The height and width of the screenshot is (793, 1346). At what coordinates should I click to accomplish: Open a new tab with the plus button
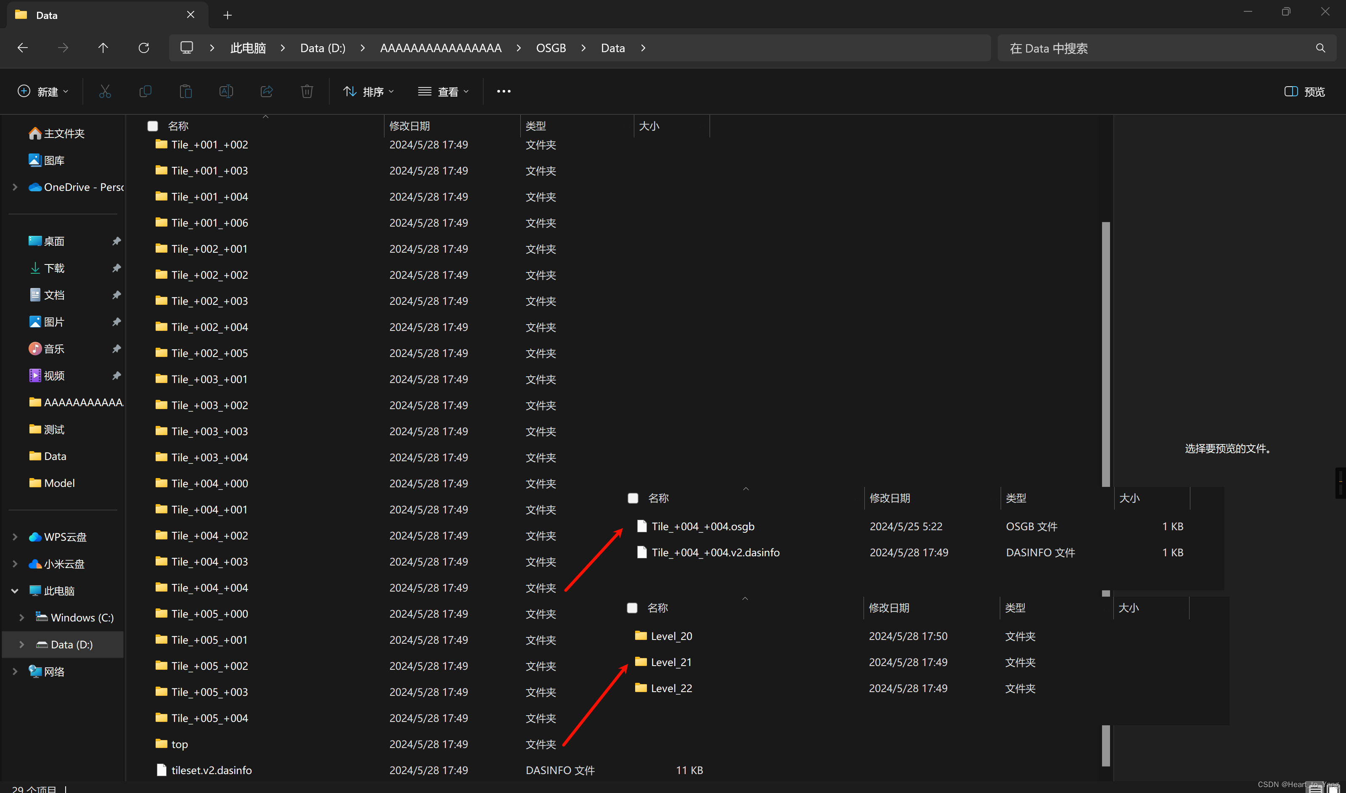pyautogui.click(x=227, y=15)
